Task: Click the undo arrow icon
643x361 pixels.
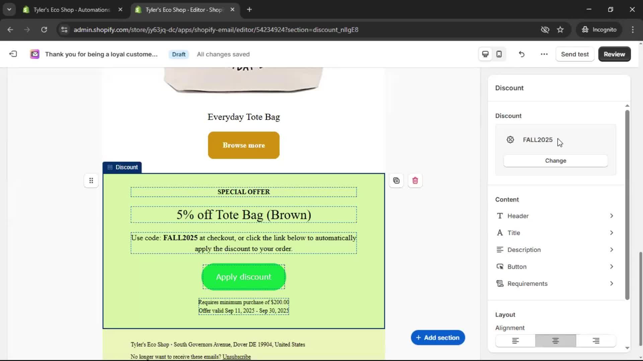Action: [x=521, y=54]
